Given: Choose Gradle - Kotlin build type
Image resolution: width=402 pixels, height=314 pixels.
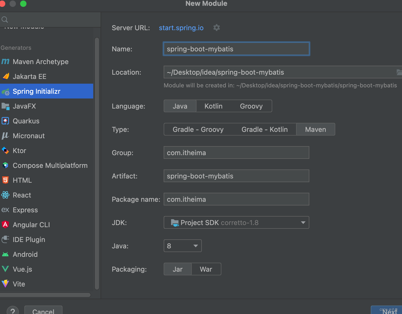Looking at the screenshot, I should click(265, 129).
